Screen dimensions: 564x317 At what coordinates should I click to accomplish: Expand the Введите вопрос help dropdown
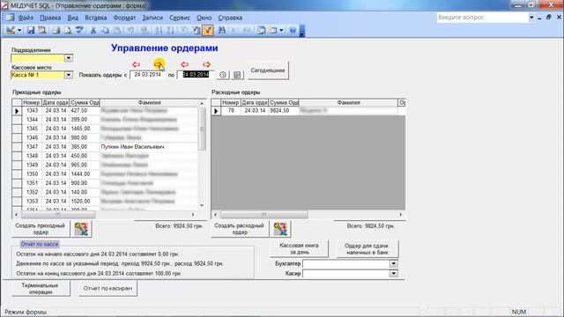[x=531, y=18]
